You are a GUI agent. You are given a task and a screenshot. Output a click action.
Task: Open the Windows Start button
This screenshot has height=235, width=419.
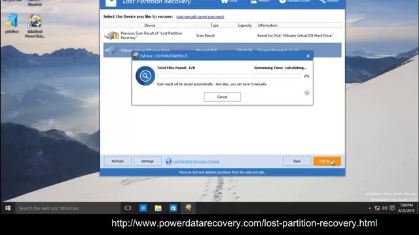pyautogui.click(x=8, y=208)
